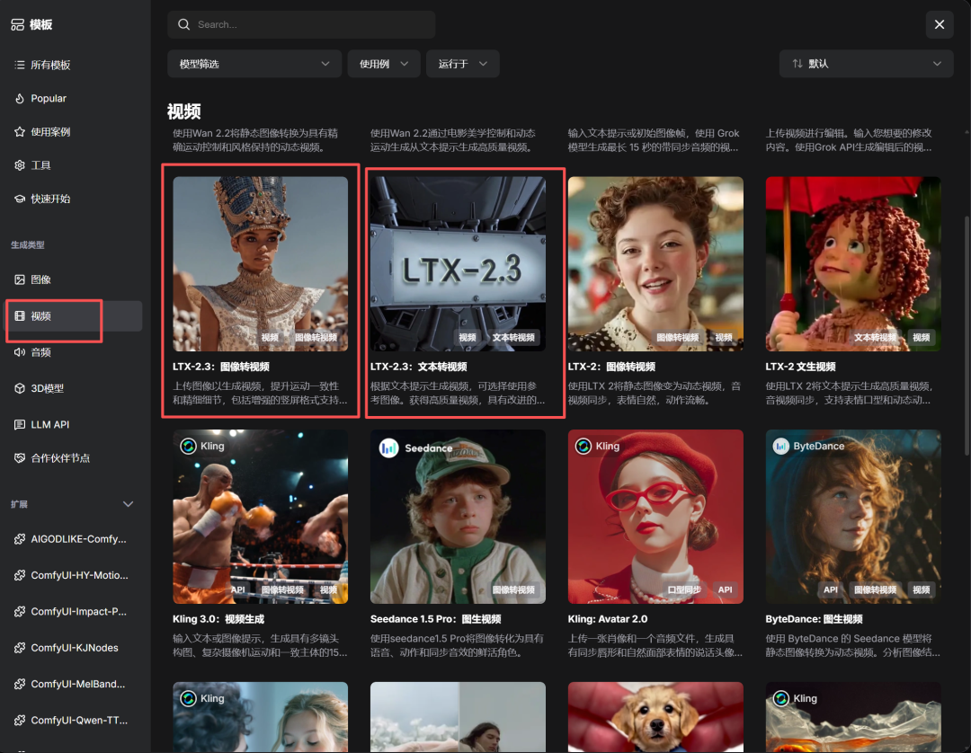Click the magnifier icon in search bar
The image size is (971, 753).
click(x=184, y=24)
